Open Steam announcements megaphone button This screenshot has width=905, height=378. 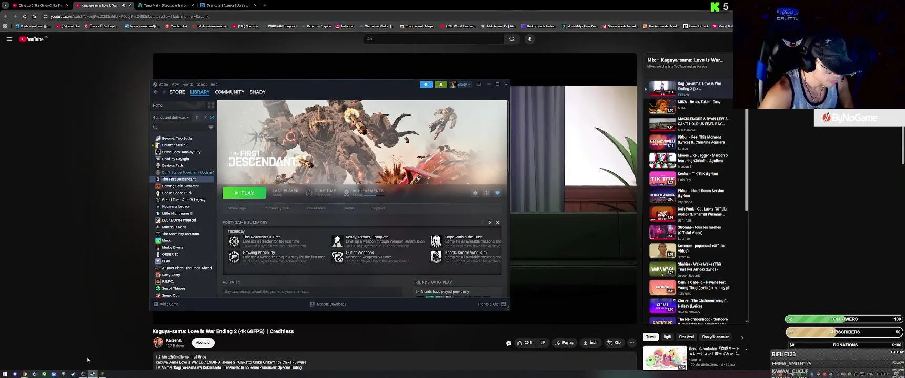point(426,84)
